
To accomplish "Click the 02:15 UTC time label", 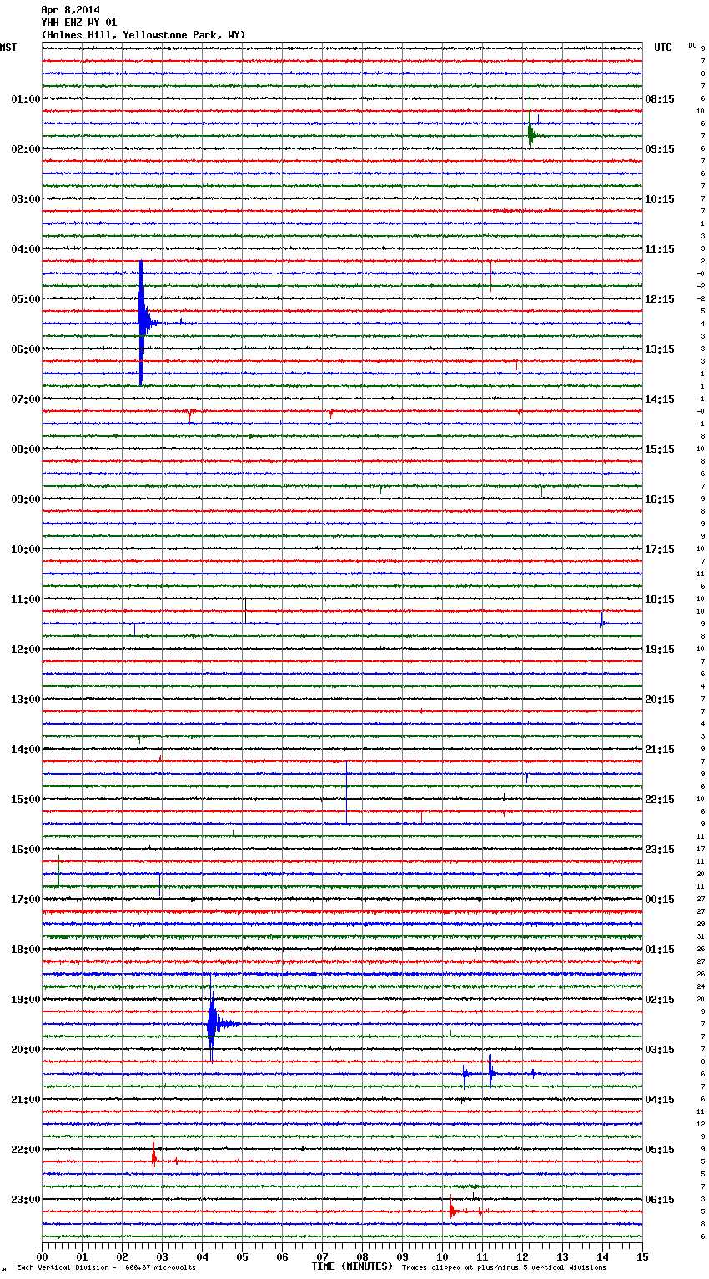I will [660, 1000].
